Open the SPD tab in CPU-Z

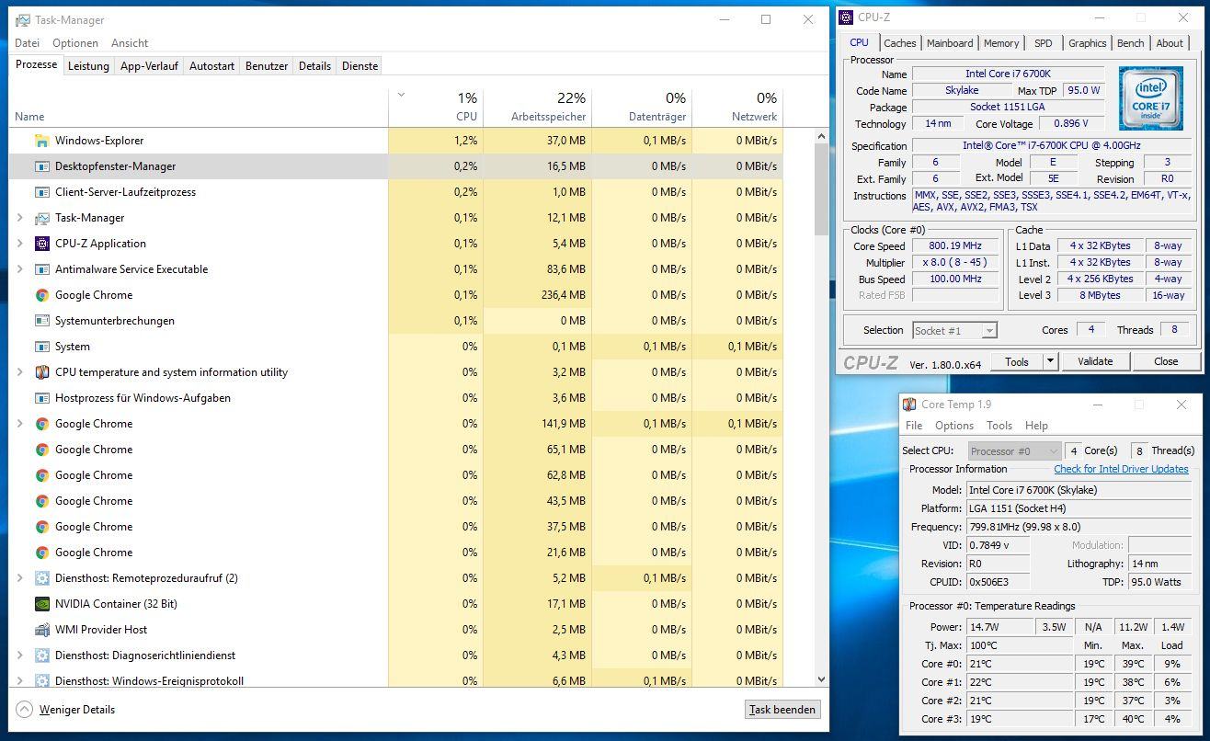click(1044, 43)
